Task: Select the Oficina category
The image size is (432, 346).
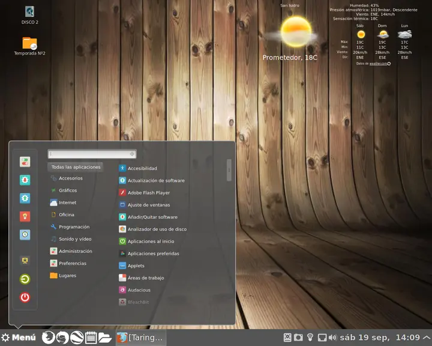Action: click(x=62, y=214)
